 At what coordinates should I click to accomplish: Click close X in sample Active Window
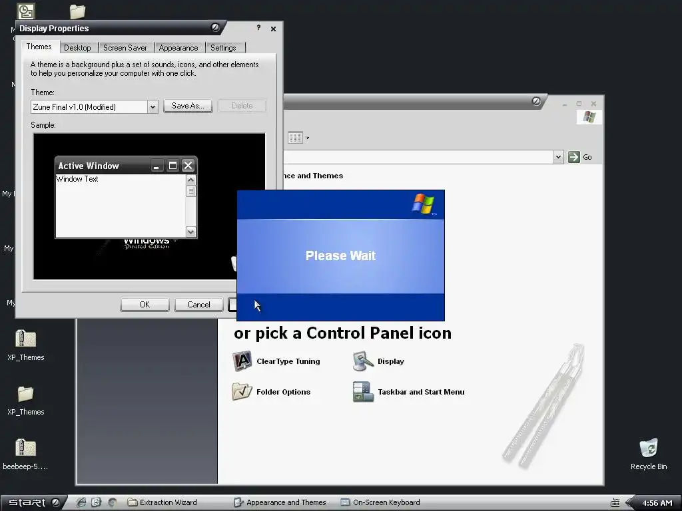tap(188, 166)
